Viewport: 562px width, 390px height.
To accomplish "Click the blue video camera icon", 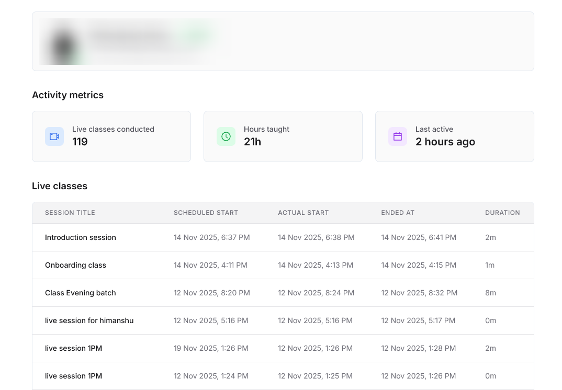I will [54, 136].
